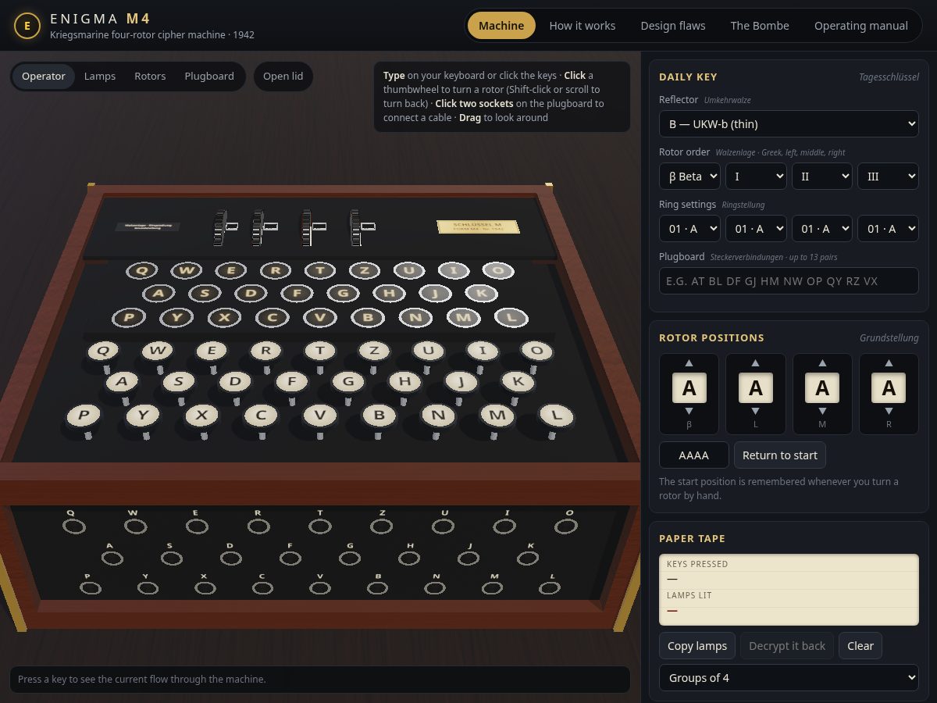Tap the V key on the machine keyboard
Viewport: 937px width, 703px height.
(319, 416)
